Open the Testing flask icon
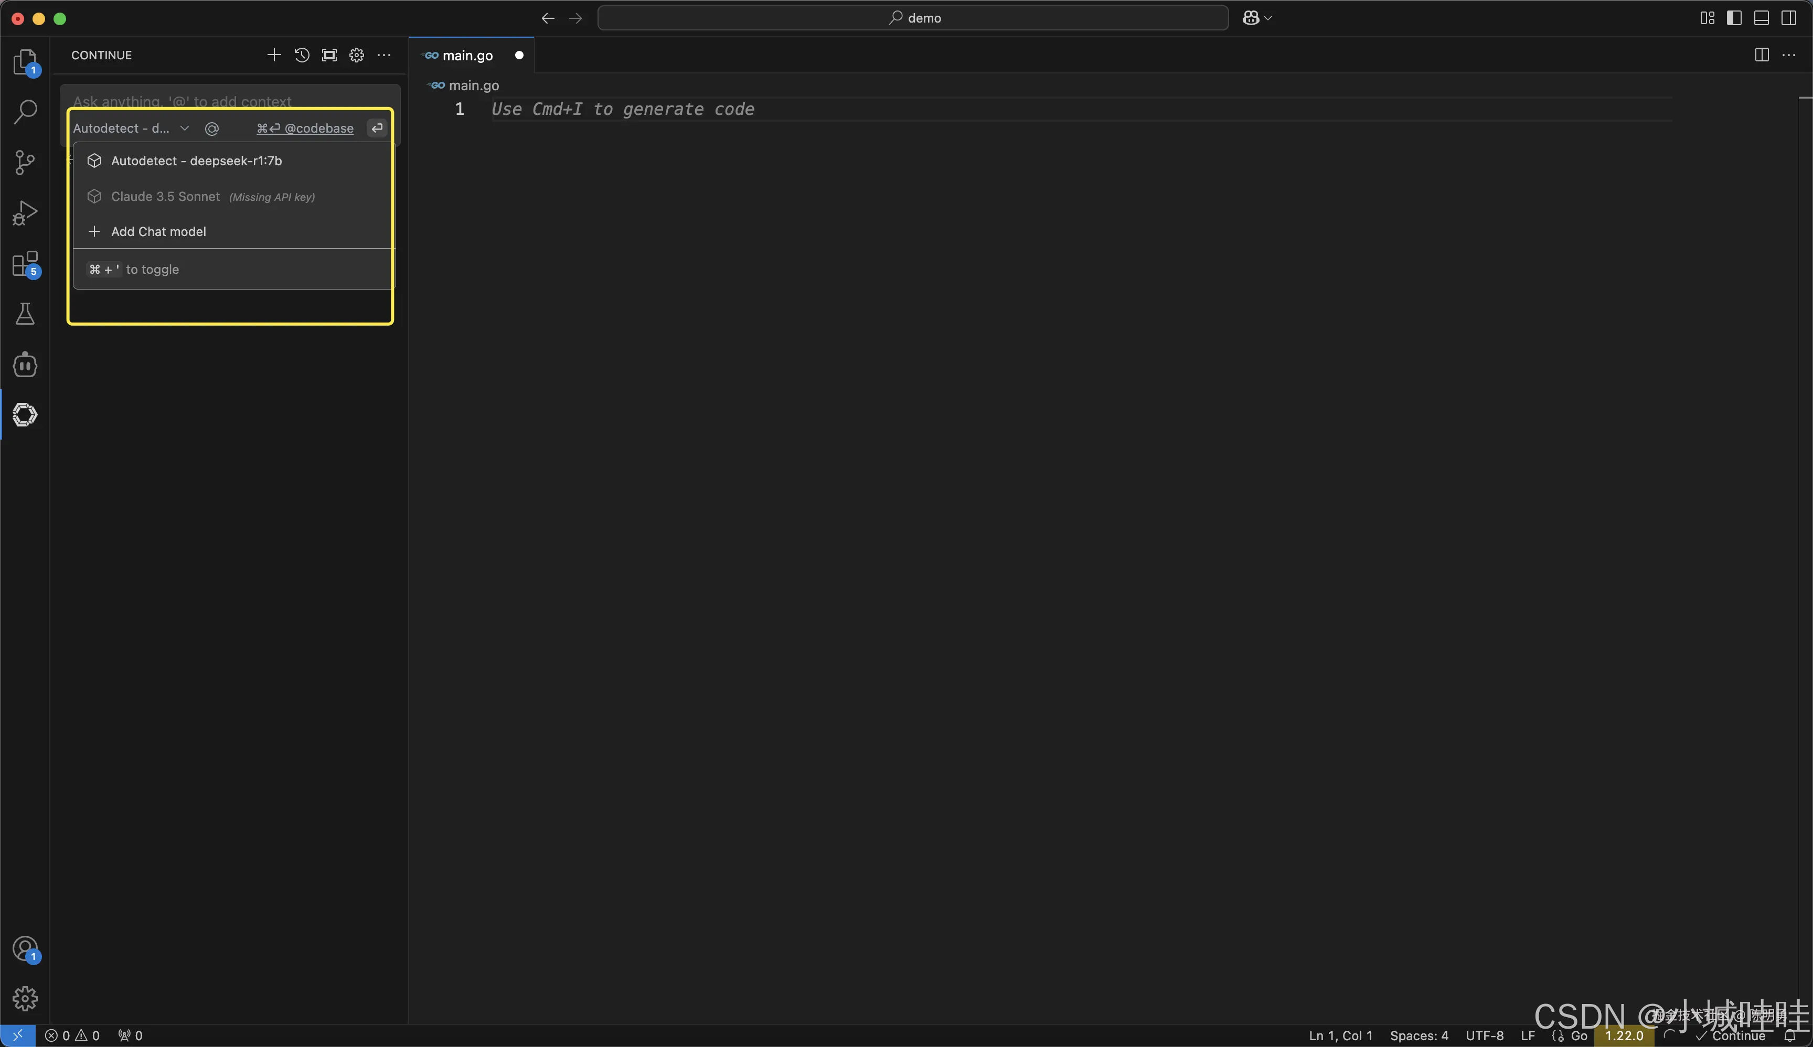This screenshot has width=1813, height=1047. pyautogui.click(x=25, y=314)
